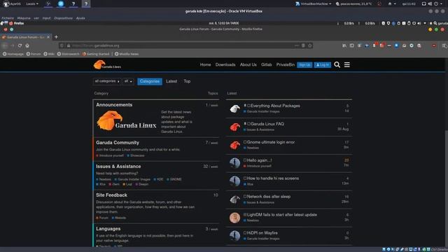Open the KDE subcategory tag

[x=158, y=179]
